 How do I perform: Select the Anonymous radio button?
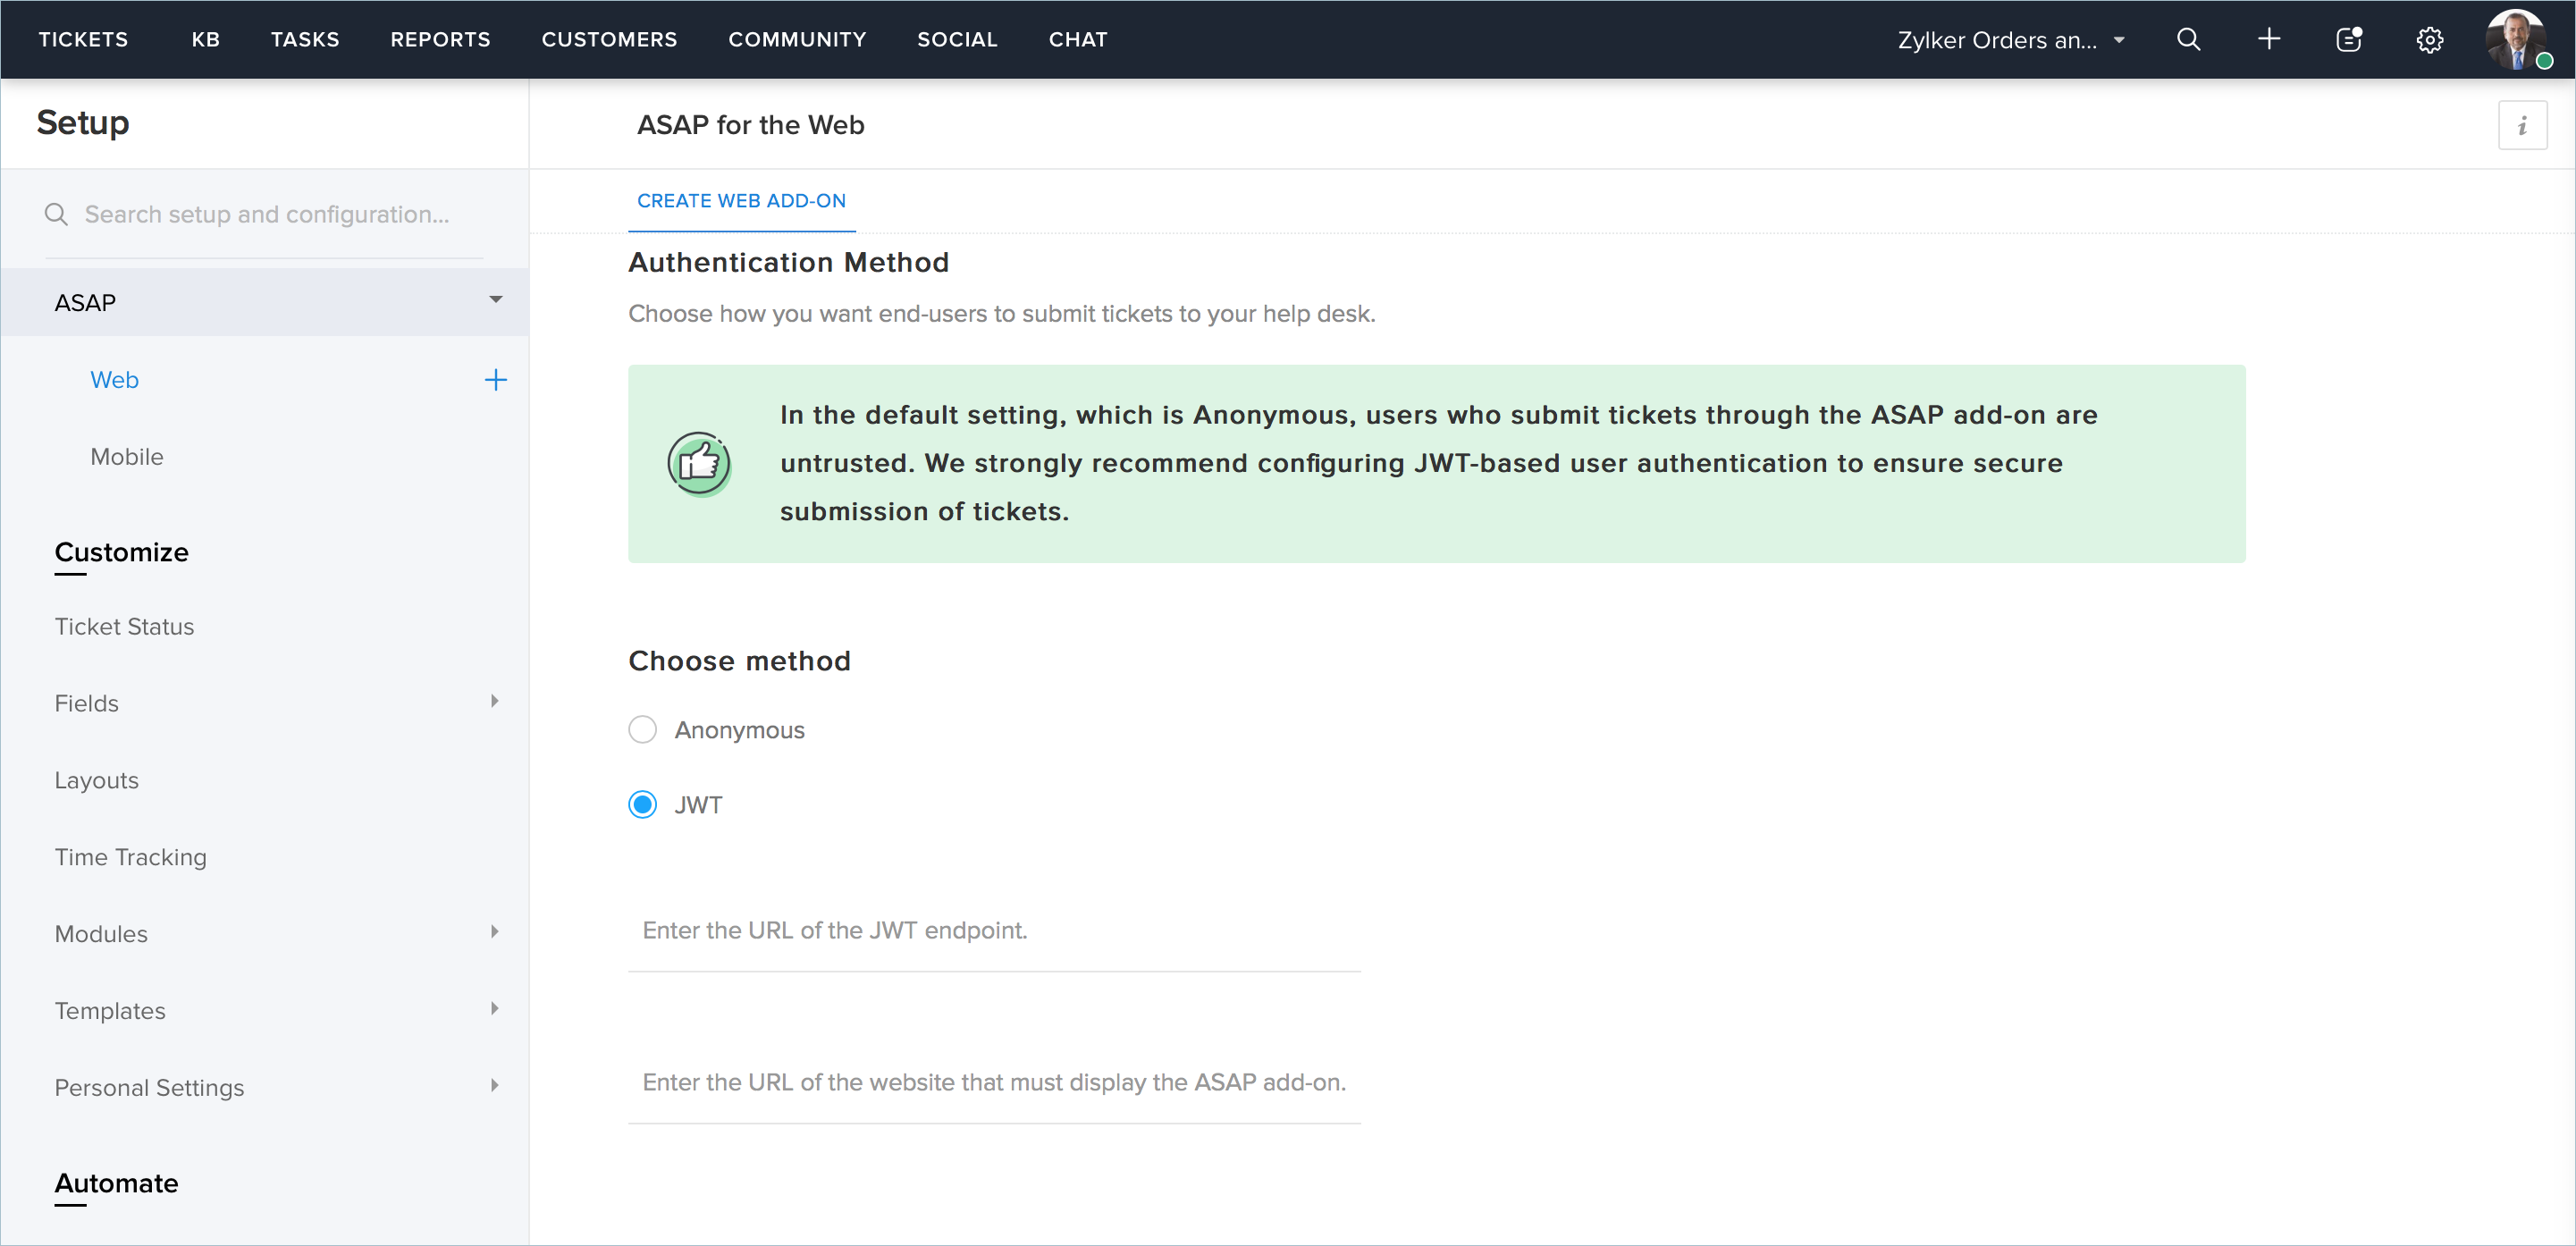(642, 730)
